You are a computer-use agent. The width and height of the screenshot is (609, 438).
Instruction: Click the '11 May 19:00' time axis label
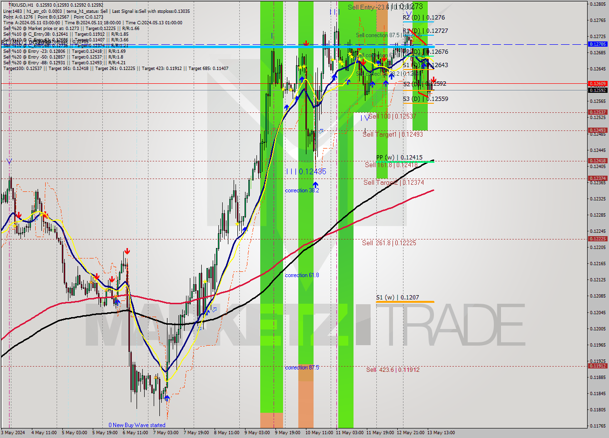(x=380, y=433)
